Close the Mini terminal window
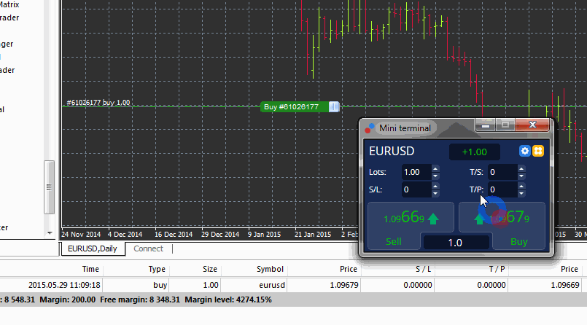587x325 pixels. point(533,125)
